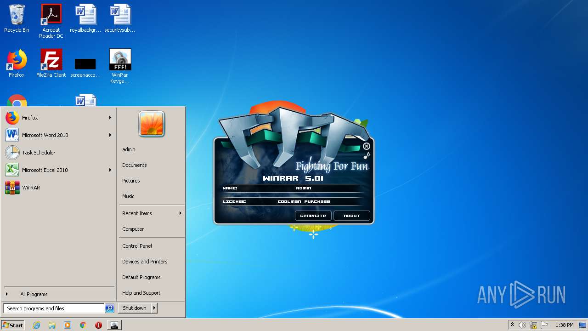Click the Microsoft Word 2010 Start menu icon
The image size is (588, 331).
(12, 135)
